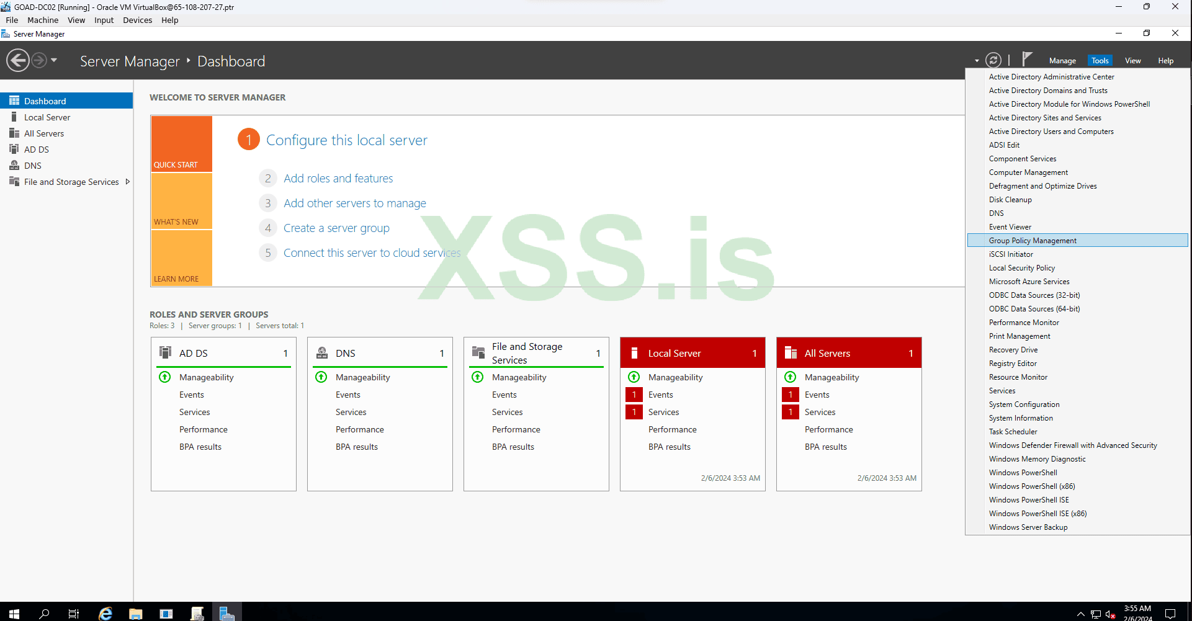Open File Explorer from the taskbar
Viewport: 1192px width, 621px height.
(136, 613)
